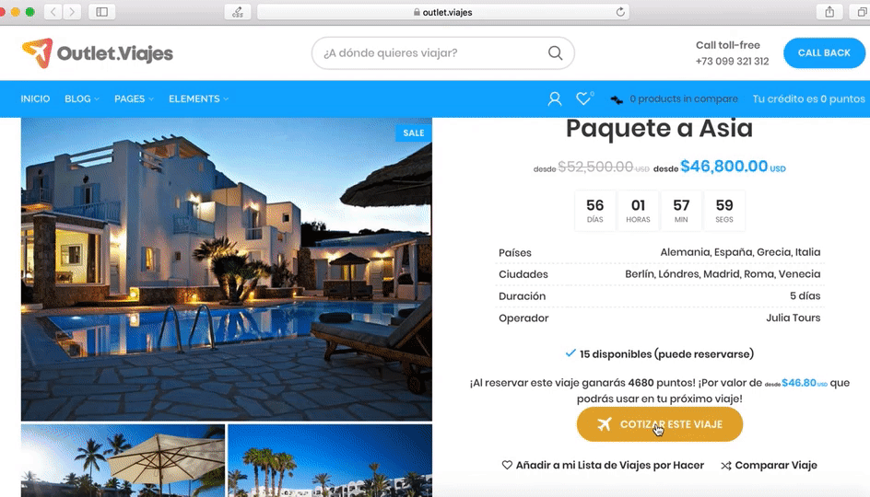Click the search magnifier icon
The width and height of the screenshot is (870, 497).
coord(555,52)
